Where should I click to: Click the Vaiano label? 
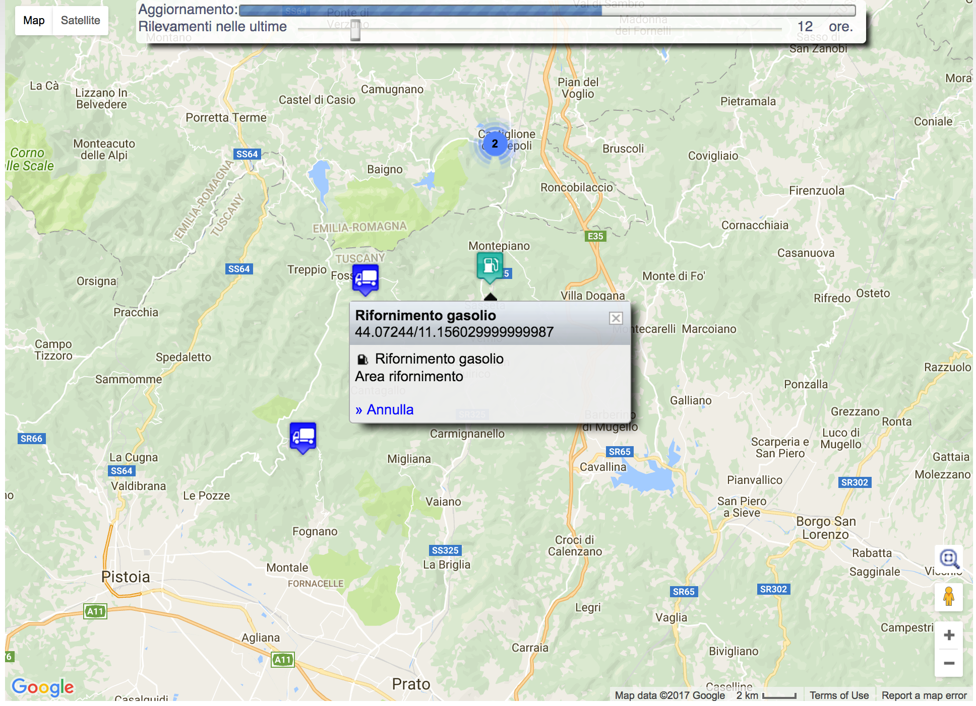(x=443, y=502)
